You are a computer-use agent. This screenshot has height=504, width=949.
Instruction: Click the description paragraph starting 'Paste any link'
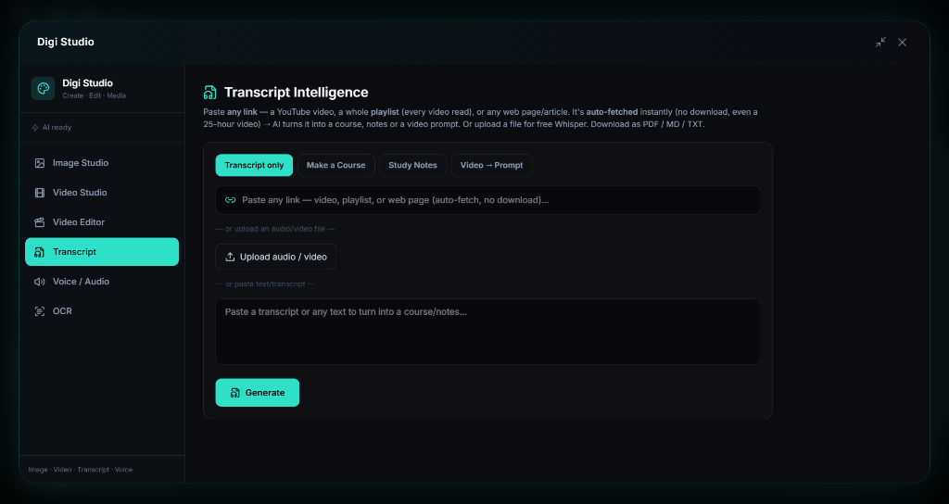(481, 118)
